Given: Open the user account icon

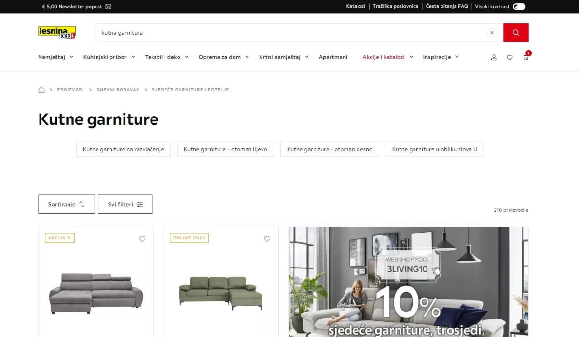Looking at the screenshot, I should pyautogui.click(x=494, y=57).
